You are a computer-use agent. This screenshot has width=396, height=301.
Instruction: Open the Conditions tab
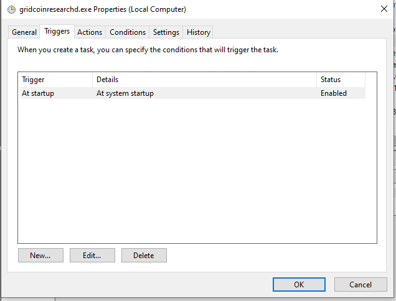(x=128, y=32)
